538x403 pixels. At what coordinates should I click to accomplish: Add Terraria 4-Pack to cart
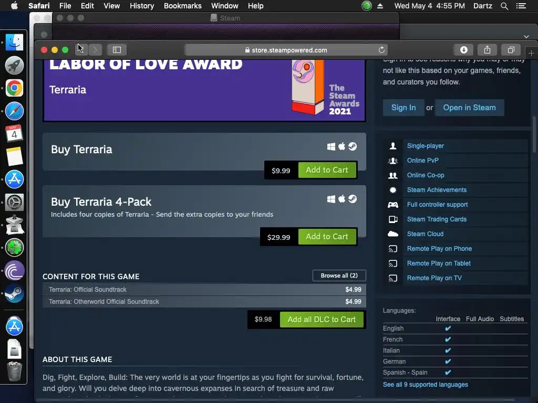(327, 237)
